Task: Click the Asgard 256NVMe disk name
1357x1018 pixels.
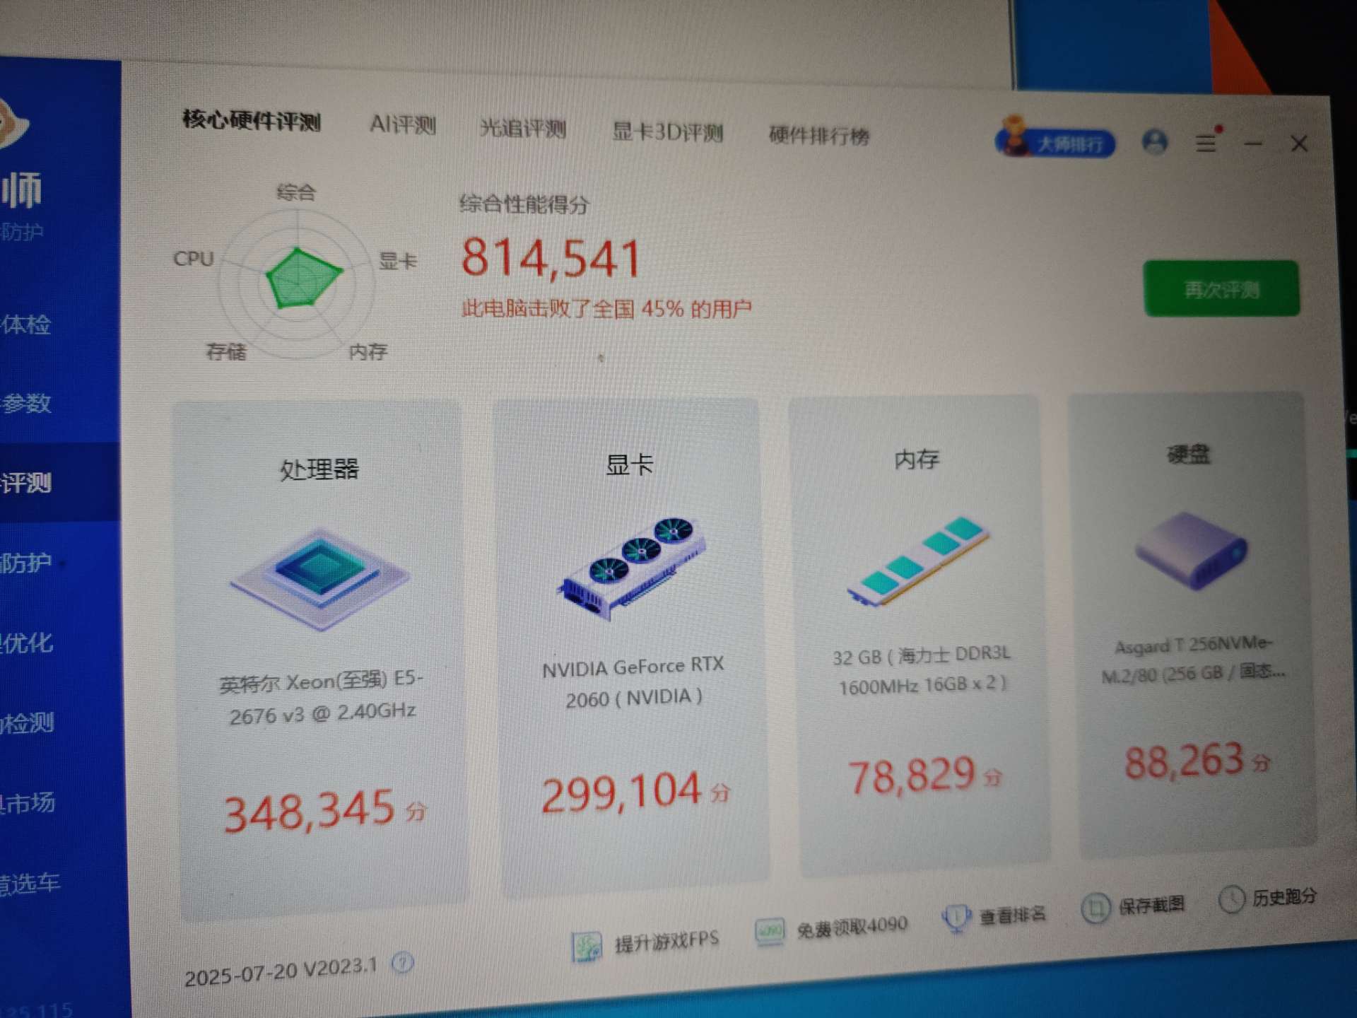Action: 1193,659
